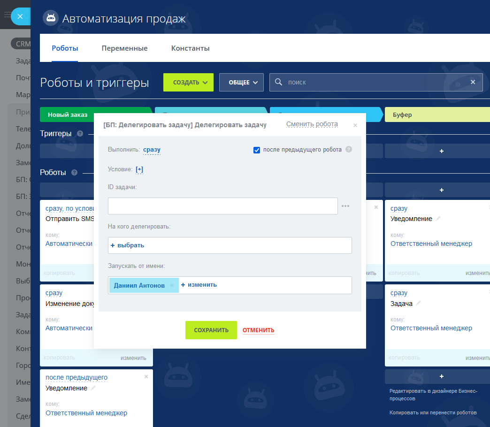Viewport: 490px width, 427px height.
Task: Show help for Роботы section
Action: (x=74, y=172)
